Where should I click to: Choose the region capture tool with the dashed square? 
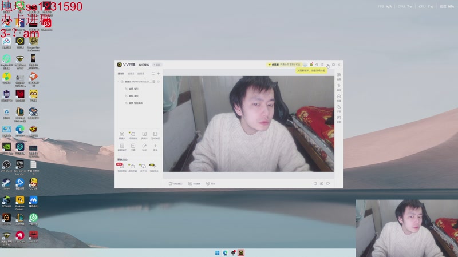155,135
